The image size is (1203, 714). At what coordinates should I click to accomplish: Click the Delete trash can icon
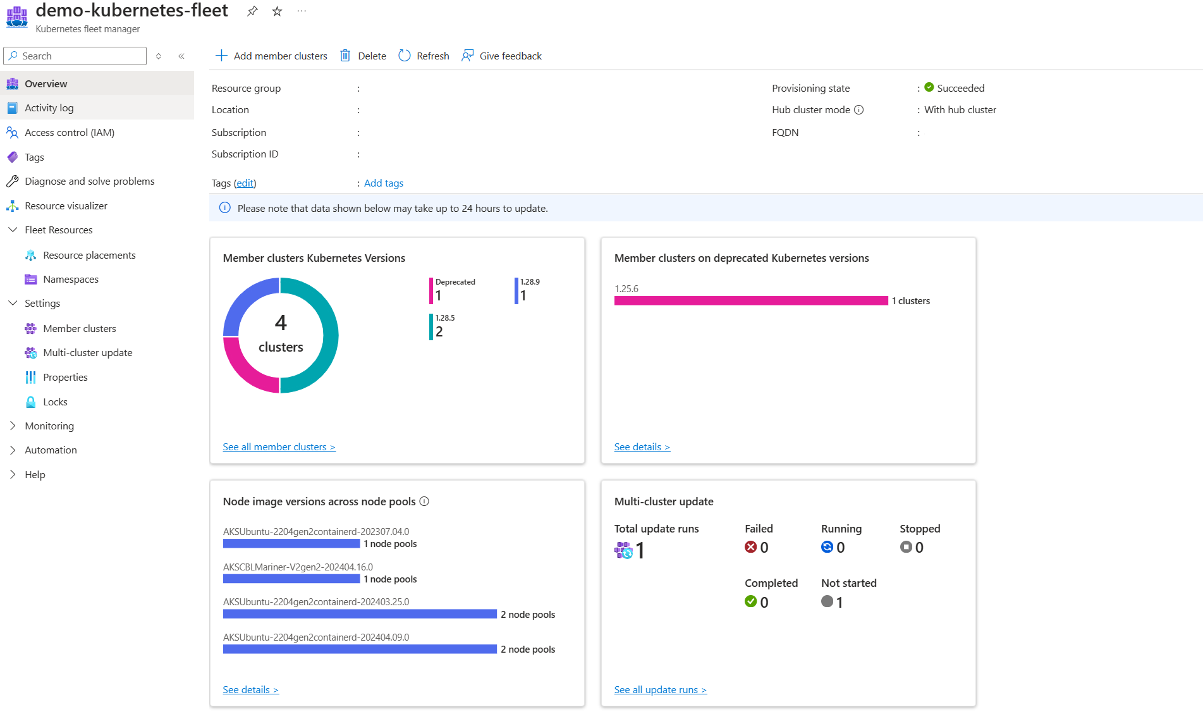pos(345,56)
